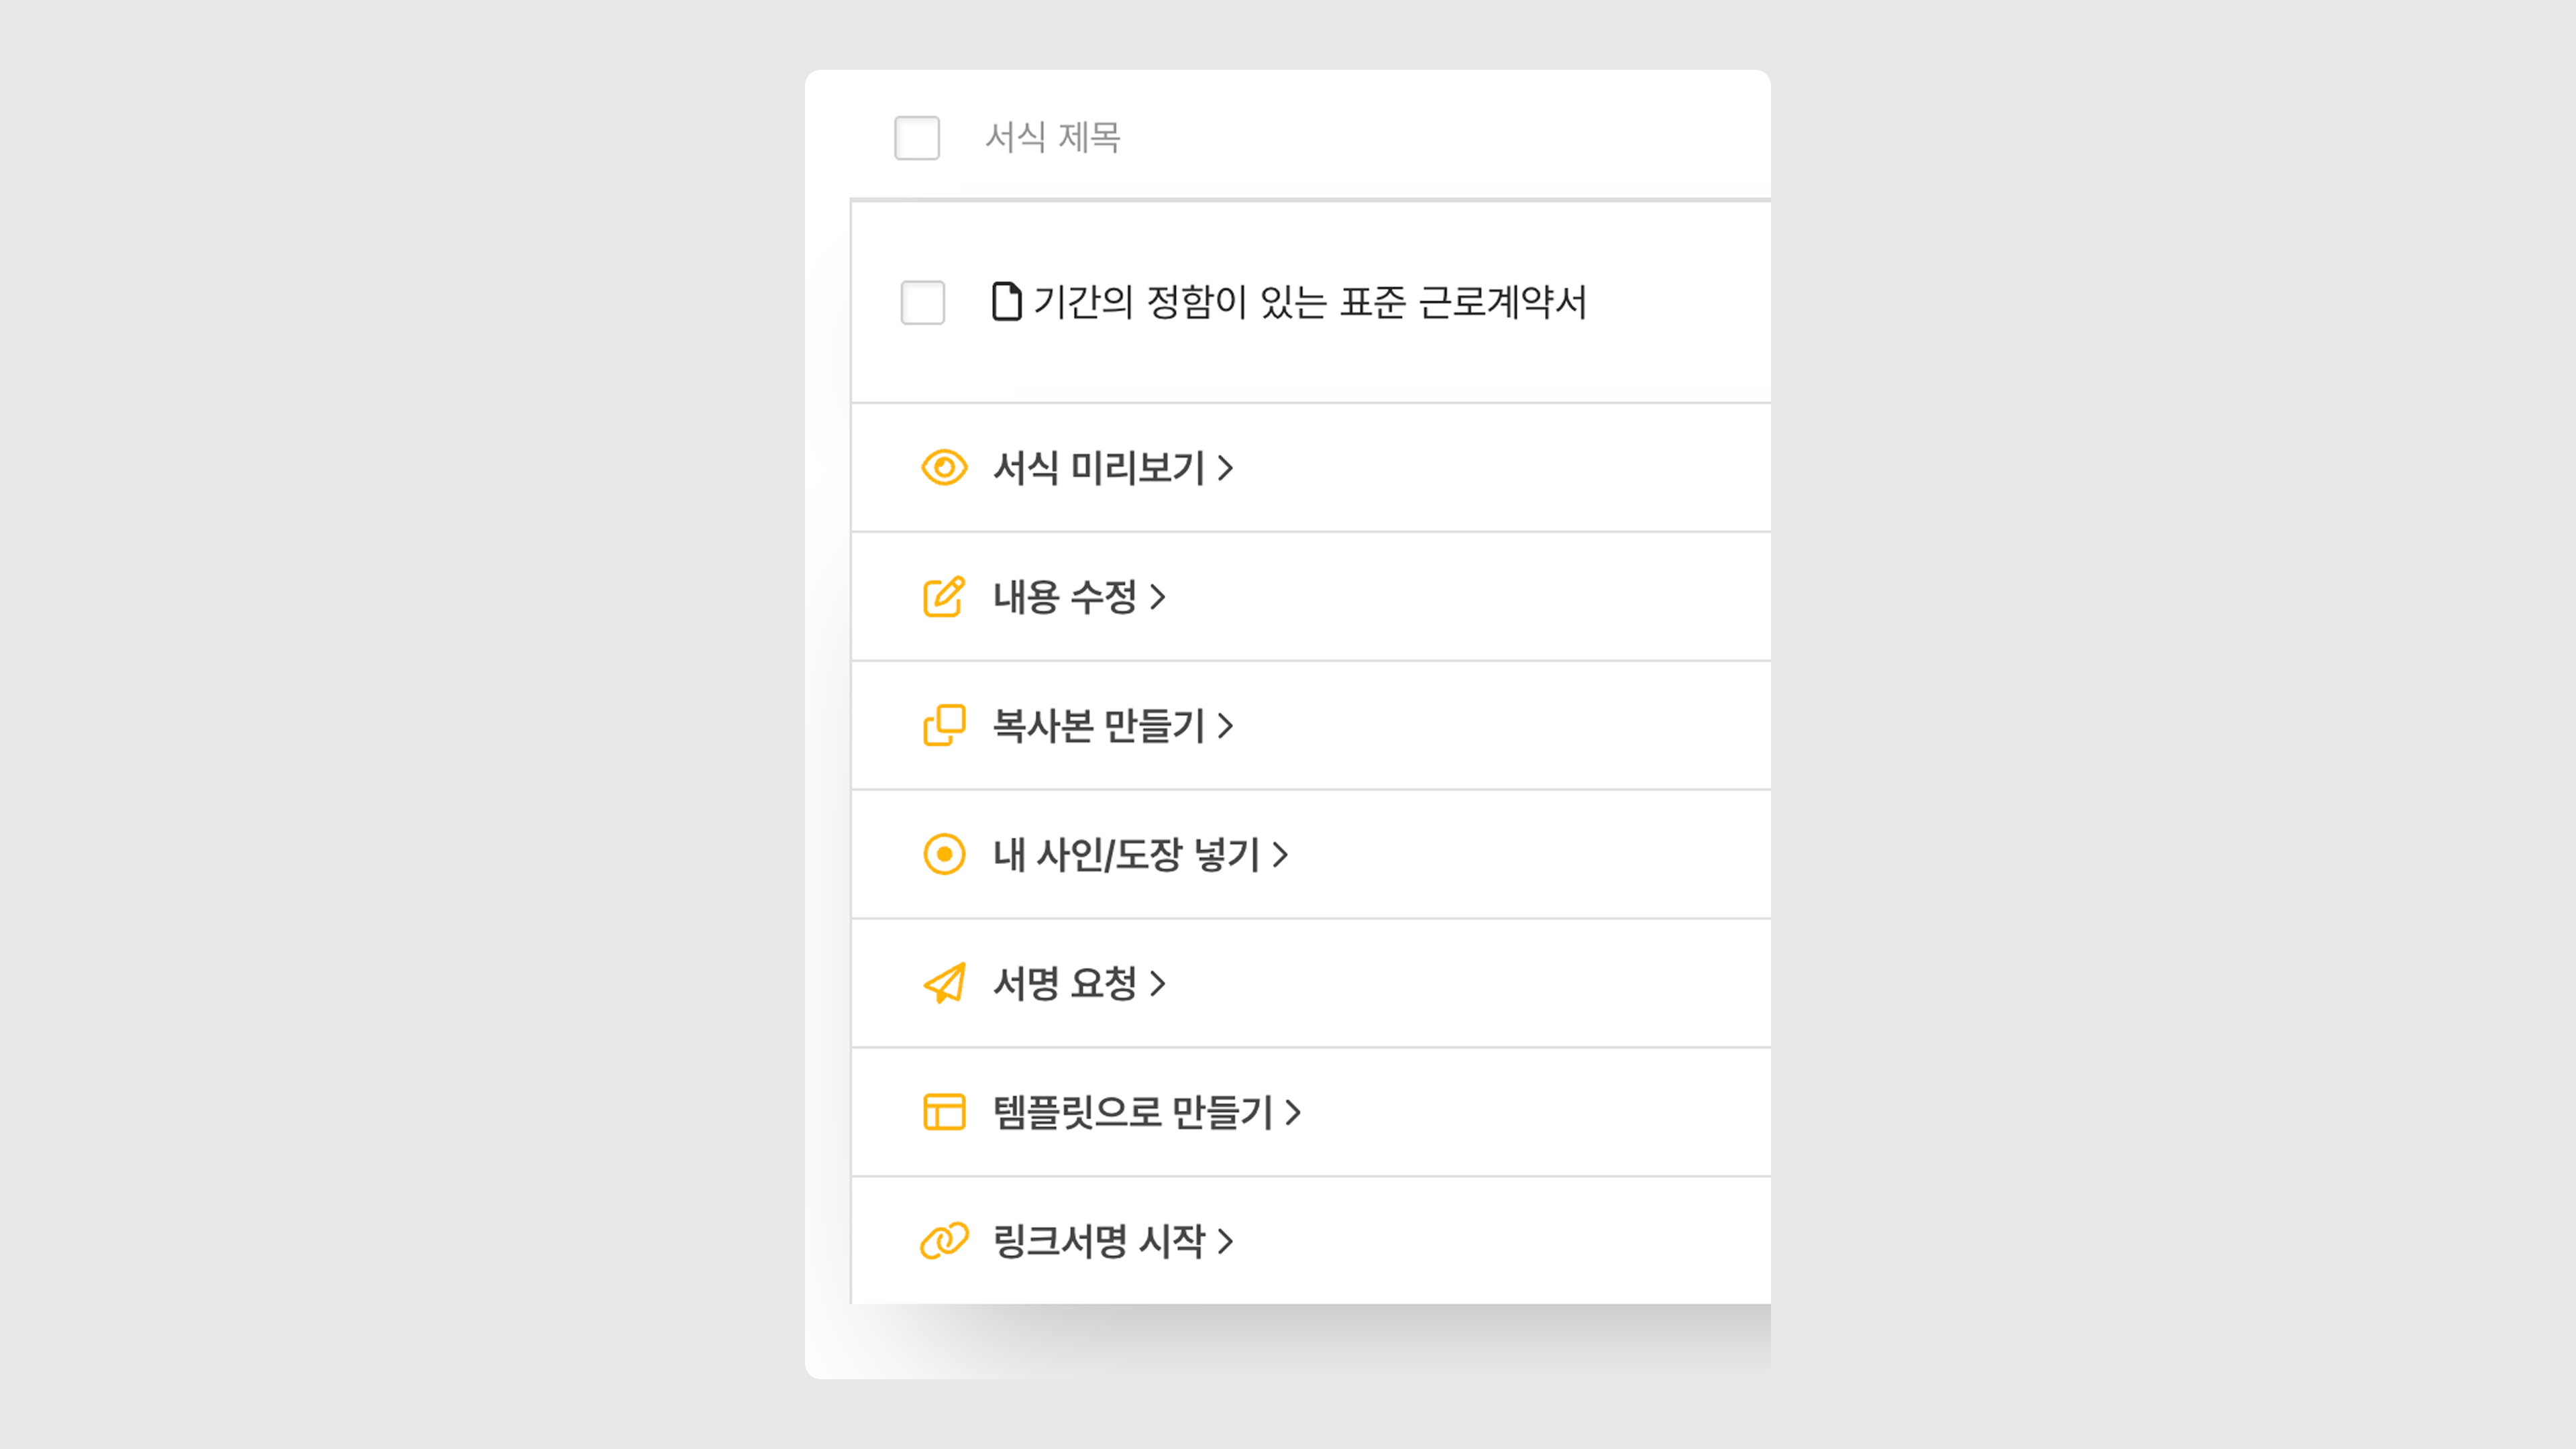This screenshot has width=2576, height=1449.
Task: Click the document file icon beside contract title
Action: pos(1006,301)
